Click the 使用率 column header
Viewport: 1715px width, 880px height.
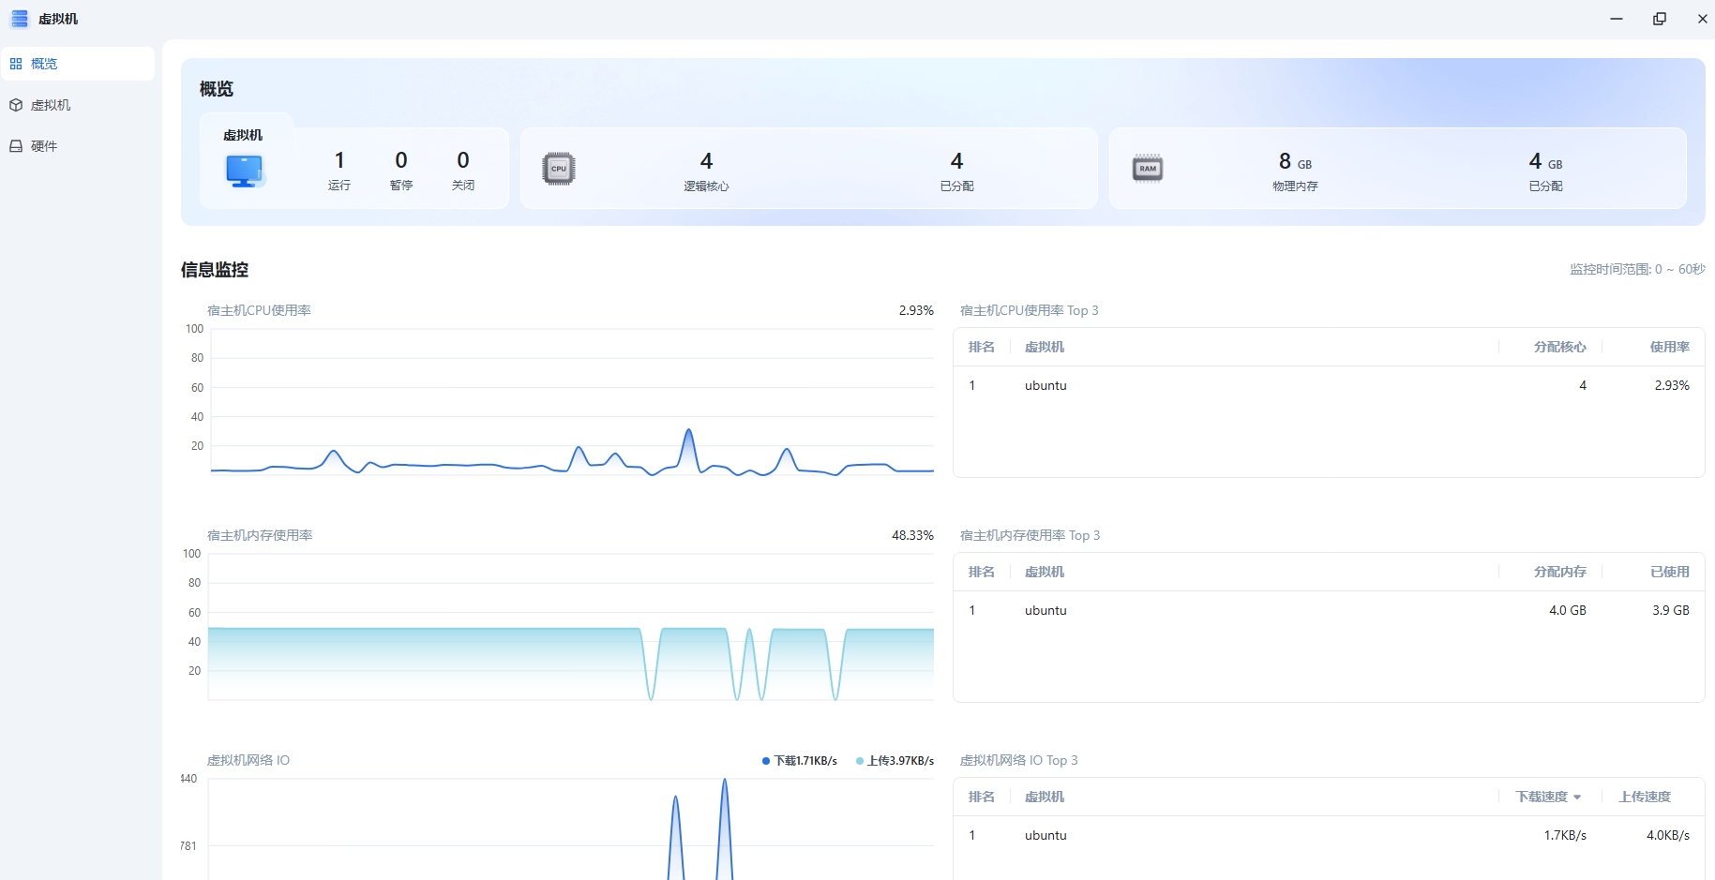tap(1670, 347)
